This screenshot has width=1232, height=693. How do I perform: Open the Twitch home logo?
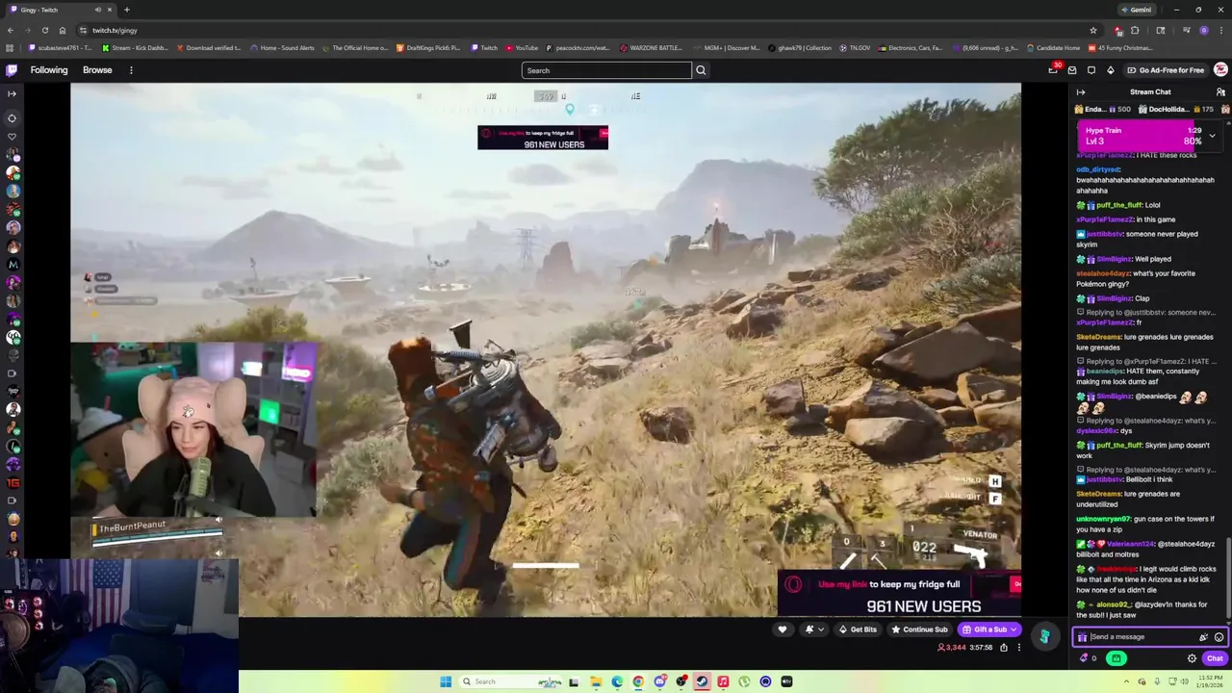tap(12, 70)
